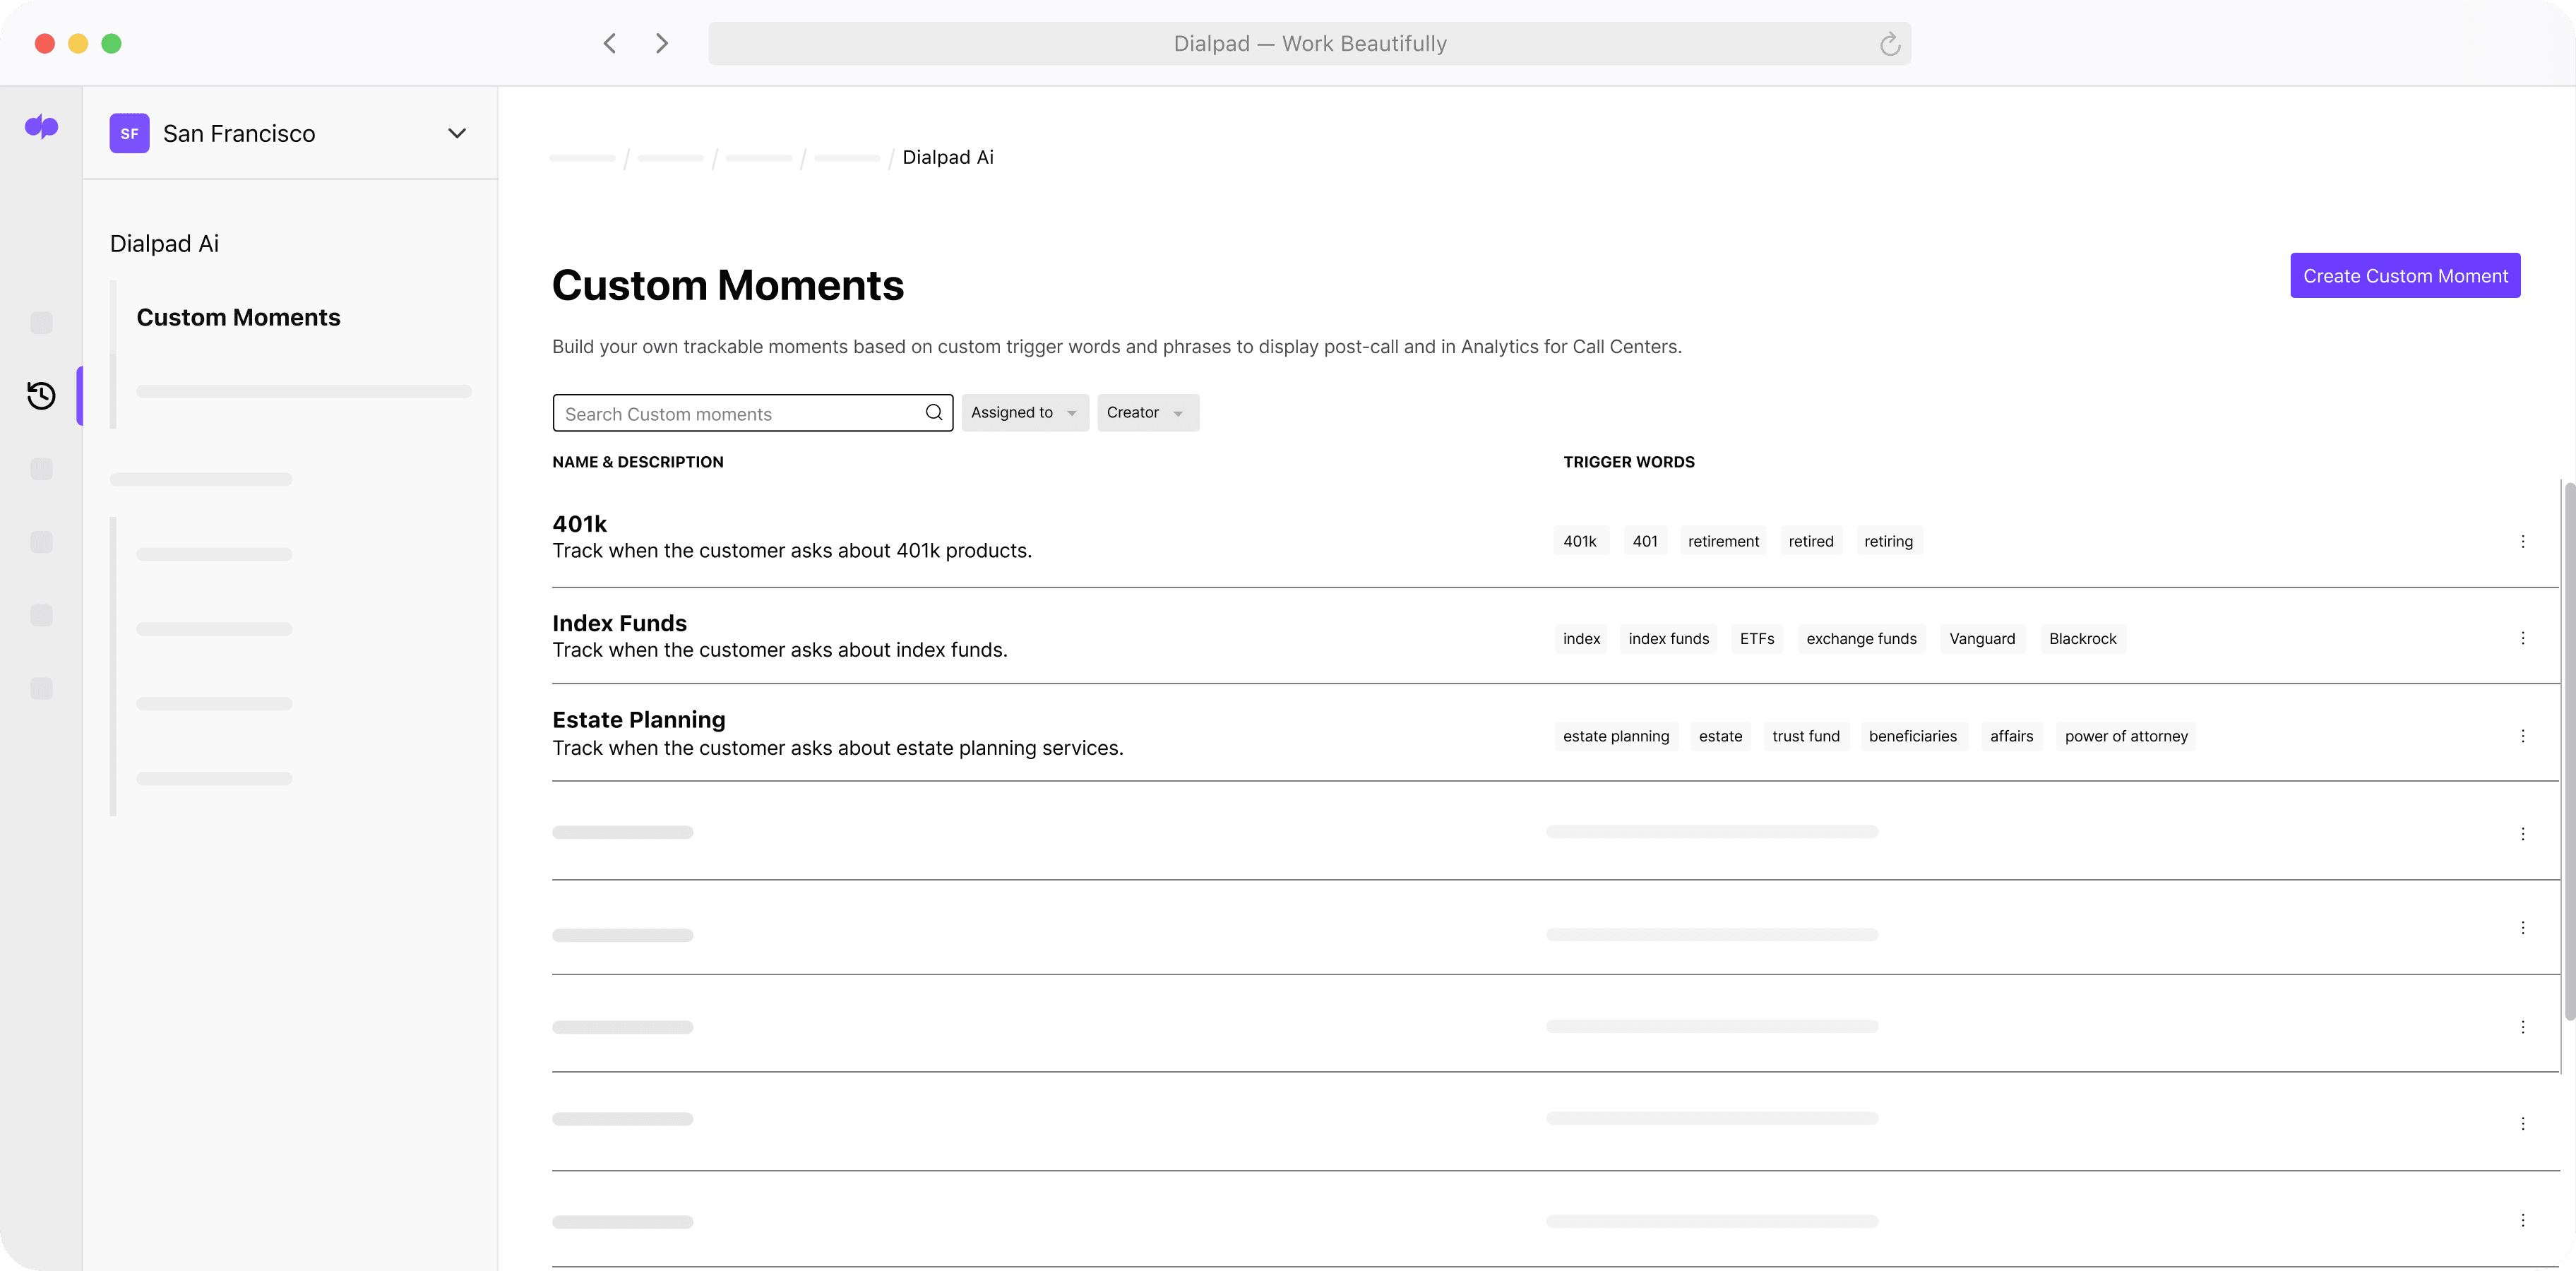Image resolution: width=2576 pixels, height=1271 pixels.
Task: Click the Dialpad logo icon
Action: (x=41, y=127)
